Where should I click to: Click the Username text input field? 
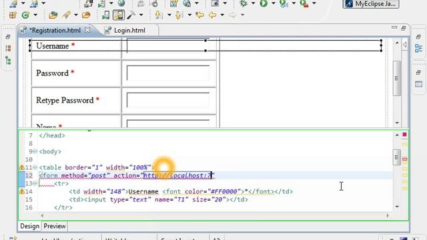(x=167, y=46)
